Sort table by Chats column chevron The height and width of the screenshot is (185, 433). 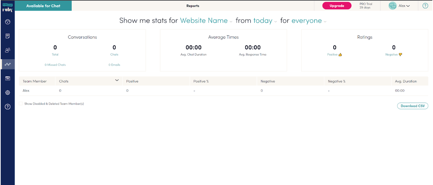117,81
